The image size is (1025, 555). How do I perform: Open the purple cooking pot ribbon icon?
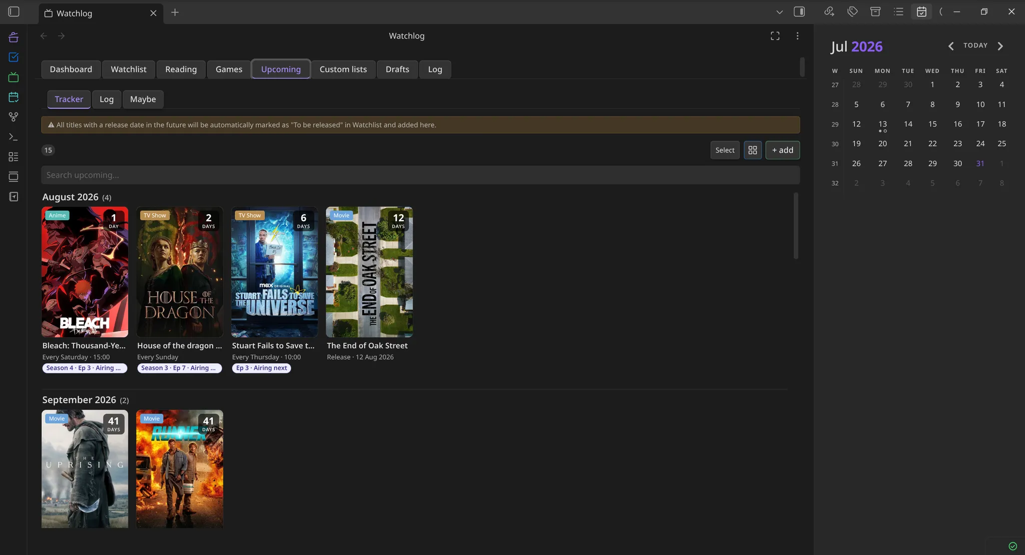(x=14, y=37)
